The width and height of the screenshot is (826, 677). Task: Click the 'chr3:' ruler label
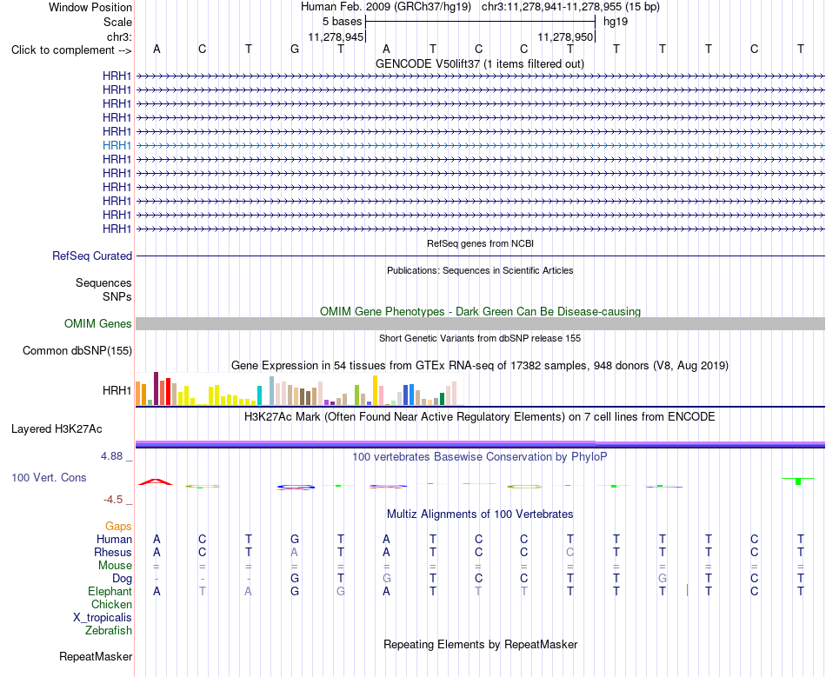pos(120,37)
